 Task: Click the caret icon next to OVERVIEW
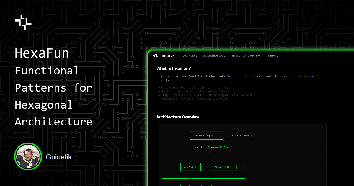(x=197, y=56)
